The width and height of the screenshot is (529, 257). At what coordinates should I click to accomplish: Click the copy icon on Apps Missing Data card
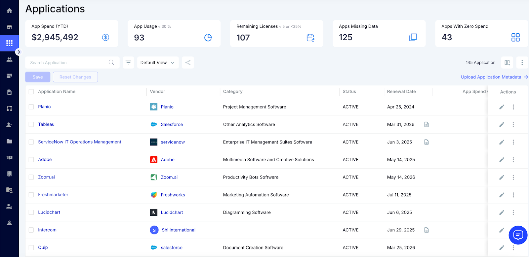point(413,37)
